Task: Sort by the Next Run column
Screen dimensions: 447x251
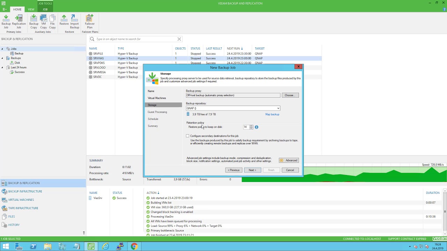Action: click(235, 48)
